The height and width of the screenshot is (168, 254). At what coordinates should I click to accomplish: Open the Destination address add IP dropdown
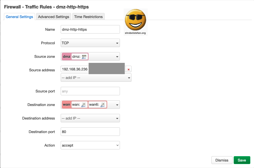tap(90, 118)
